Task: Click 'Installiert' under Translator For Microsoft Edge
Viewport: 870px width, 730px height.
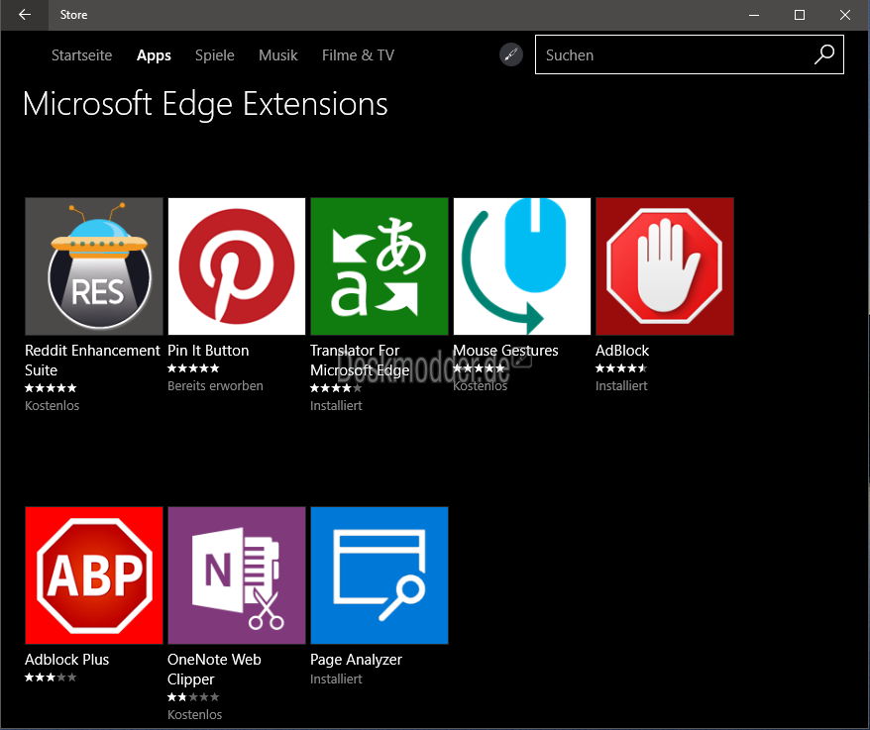Action: [336, 405]
